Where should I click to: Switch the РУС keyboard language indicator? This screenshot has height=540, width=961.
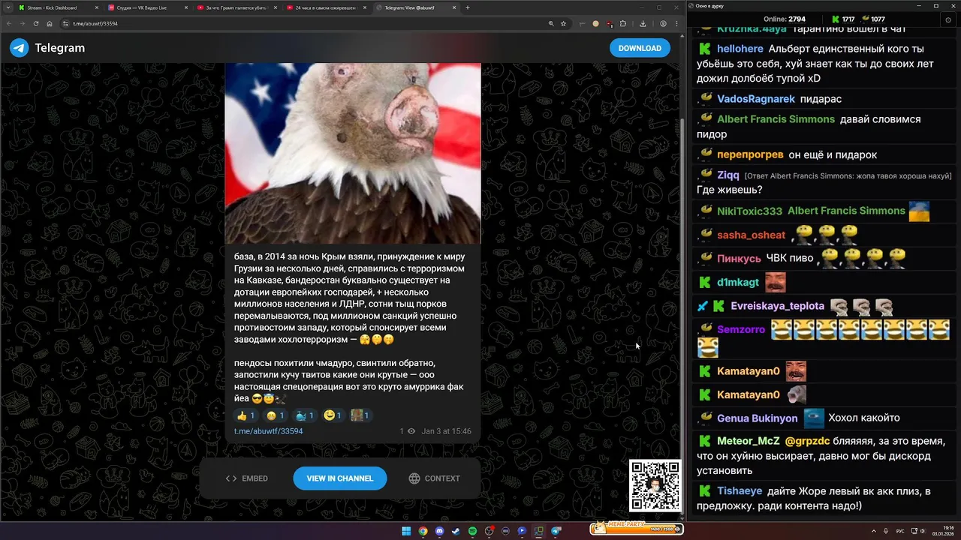tap(900, 531)
